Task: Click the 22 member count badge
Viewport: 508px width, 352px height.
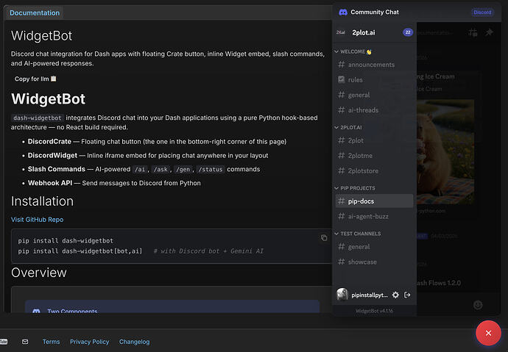Action: [408, 32]
